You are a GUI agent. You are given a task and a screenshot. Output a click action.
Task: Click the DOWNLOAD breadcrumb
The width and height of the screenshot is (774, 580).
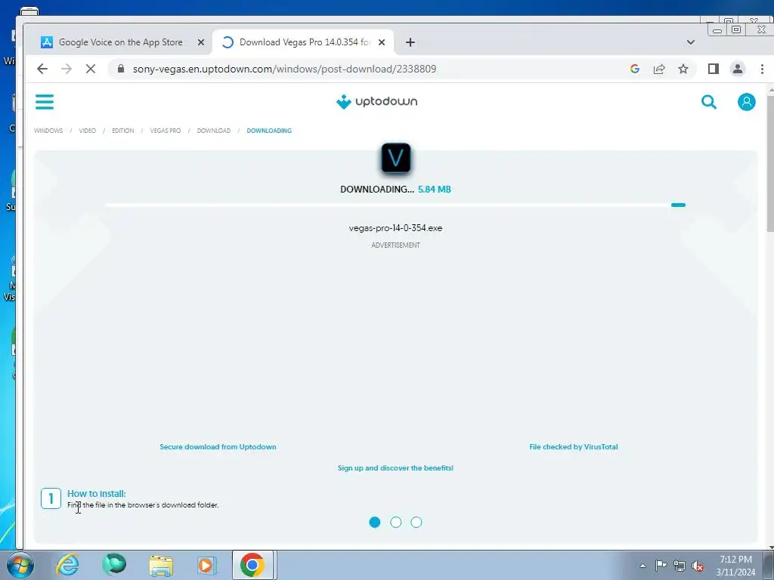[214, 131]
